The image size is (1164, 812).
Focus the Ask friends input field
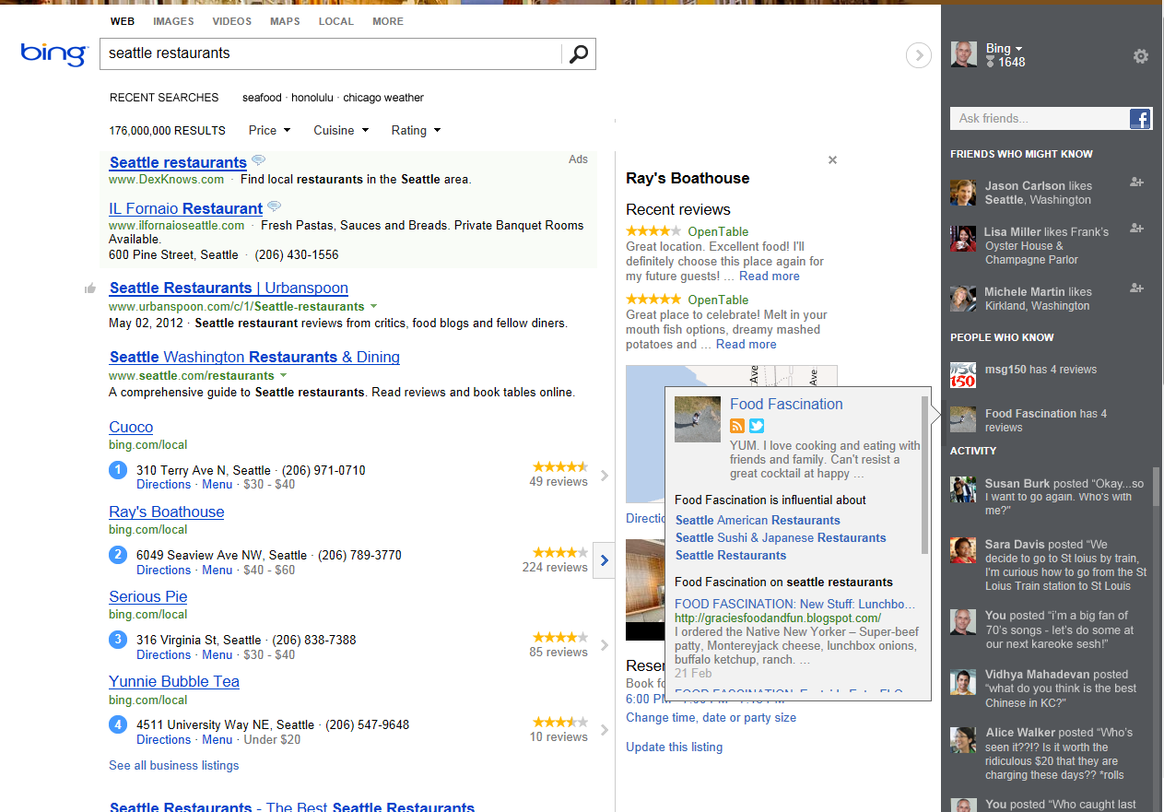point(1040,118)
